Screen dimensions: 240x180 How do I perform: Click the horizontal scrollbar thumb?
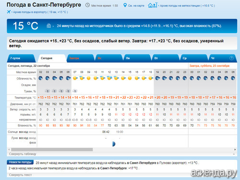coord(52,150)
